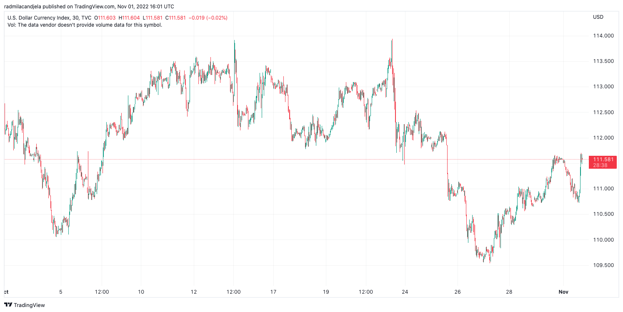Click the 113.000 price axis label
623x312 pixels.
tap(603, 87)
